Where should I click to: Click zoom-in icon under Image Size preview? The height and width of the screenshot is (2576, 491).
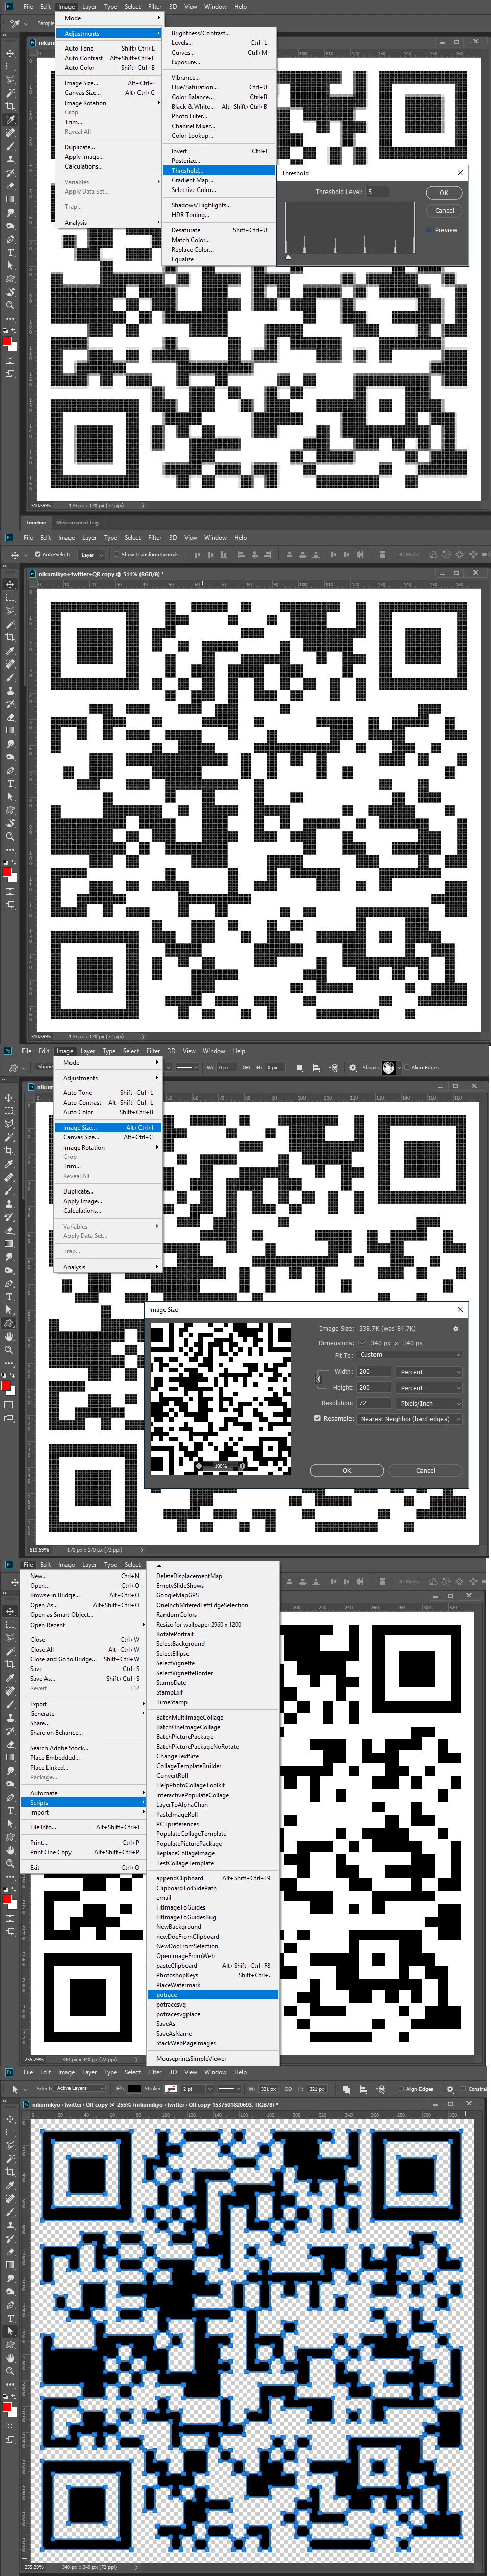coord(242,1466)
